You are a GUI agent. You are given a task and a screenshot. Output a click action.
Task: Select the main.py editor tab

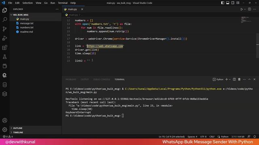pos(72,9)
